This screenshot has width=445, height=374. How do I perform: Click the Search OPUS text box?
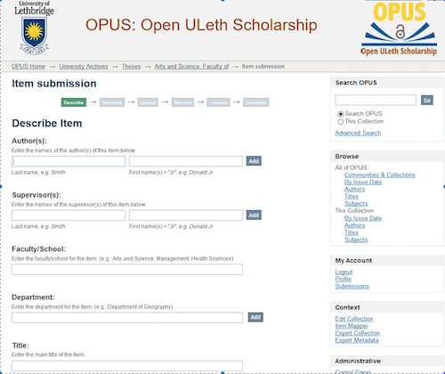[x=376, y=100]
